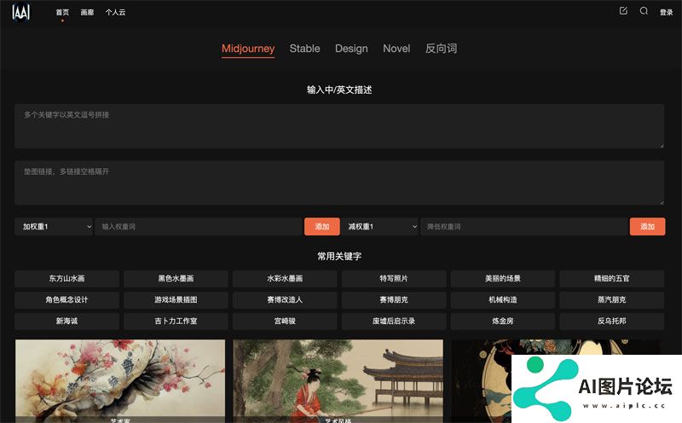682x423 pixels.
Task: Click the 输入权重词 input field
Action: 199,227
